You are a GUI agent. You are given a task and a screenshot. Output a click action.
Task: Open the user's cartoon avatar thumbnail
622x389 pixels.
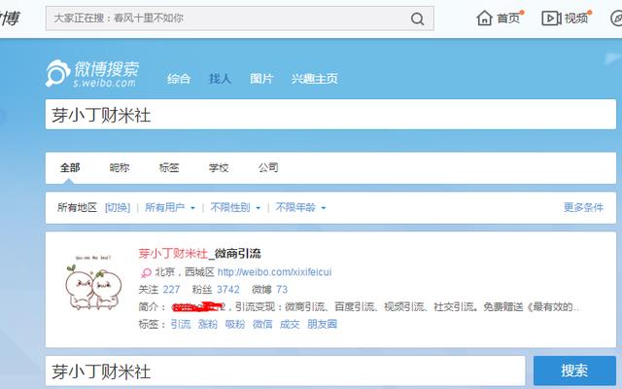[93, 282]
